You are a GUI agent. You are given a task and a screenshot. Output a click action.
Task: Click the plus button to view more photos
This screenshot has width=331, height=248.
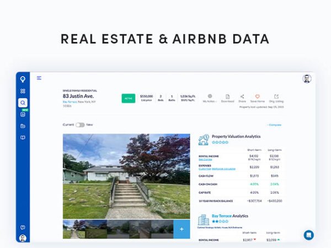click(181, 229)
